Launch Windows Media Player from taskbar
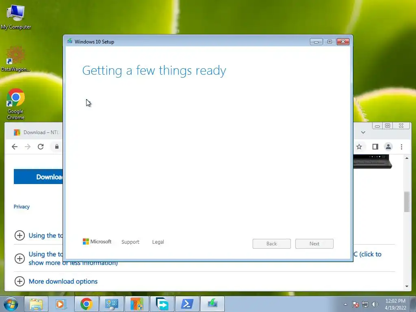The width and height of the screenshot is (416, 312). (x=61, y=304)
